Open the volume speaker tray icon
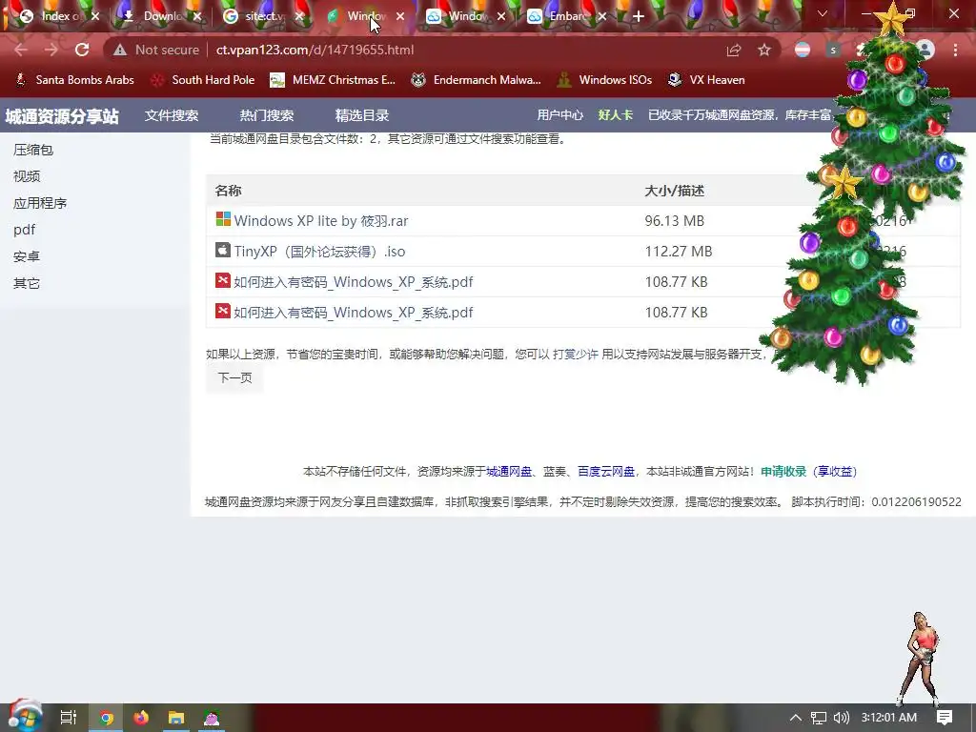Screen dimensions: 976x732 coord(841,718)
